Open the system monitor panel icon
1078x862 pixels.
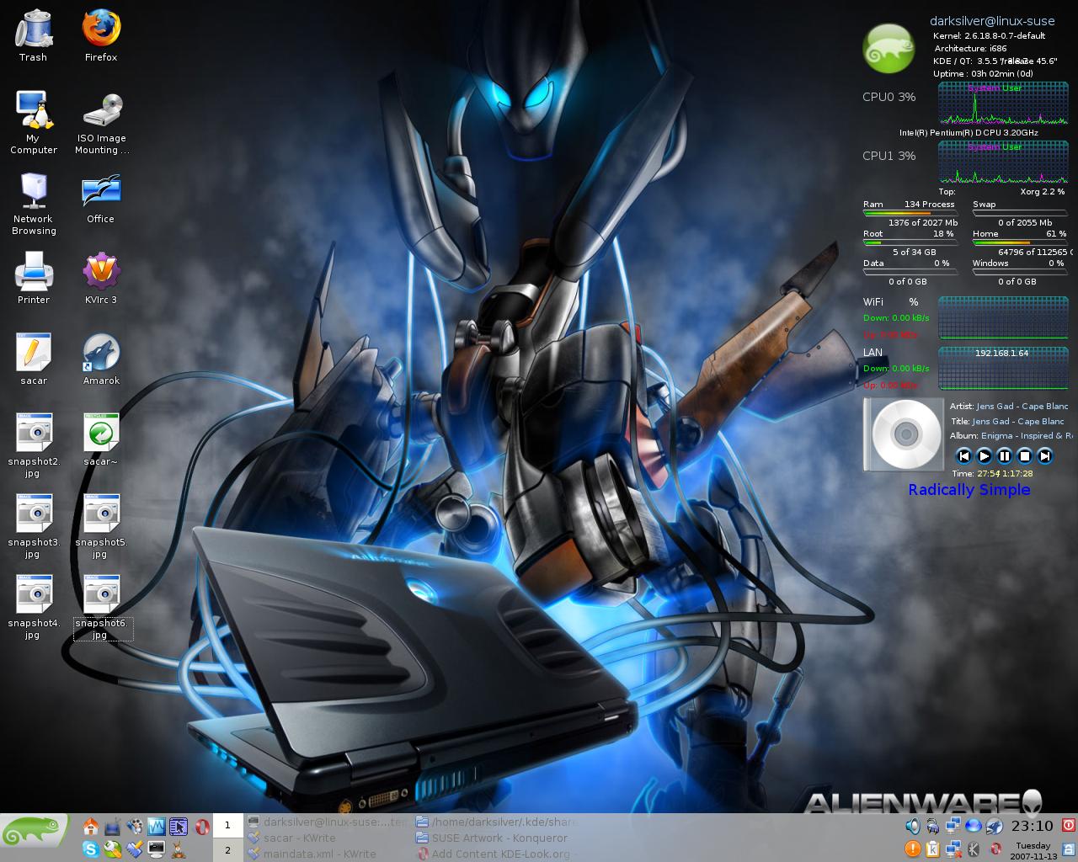[157, 827]
